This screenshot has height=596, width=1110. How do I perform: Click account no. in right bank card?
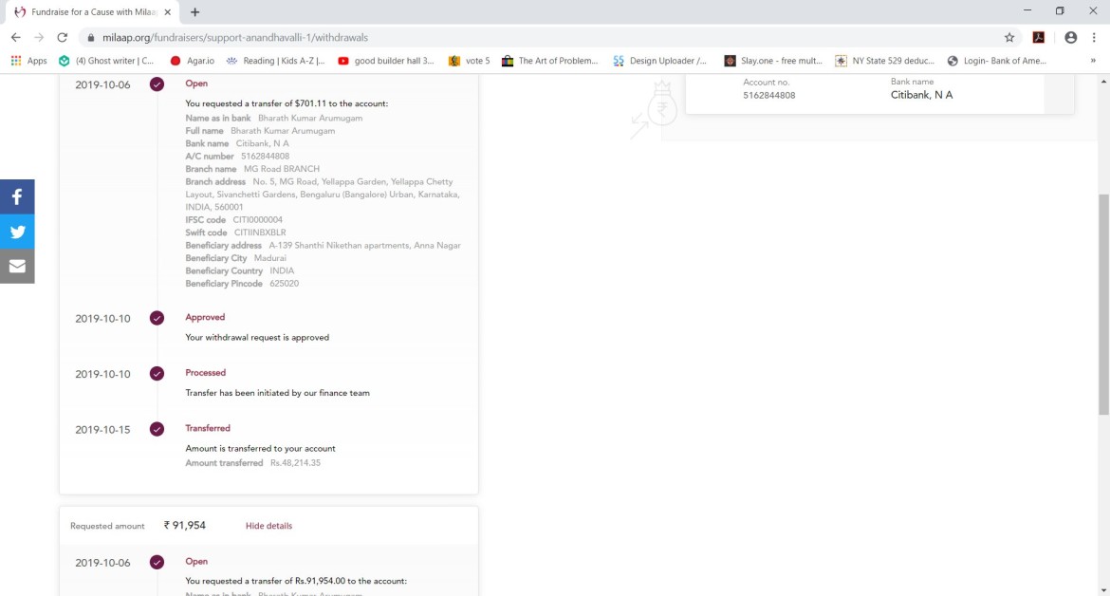pyautogui.click(x=768, y=95)
